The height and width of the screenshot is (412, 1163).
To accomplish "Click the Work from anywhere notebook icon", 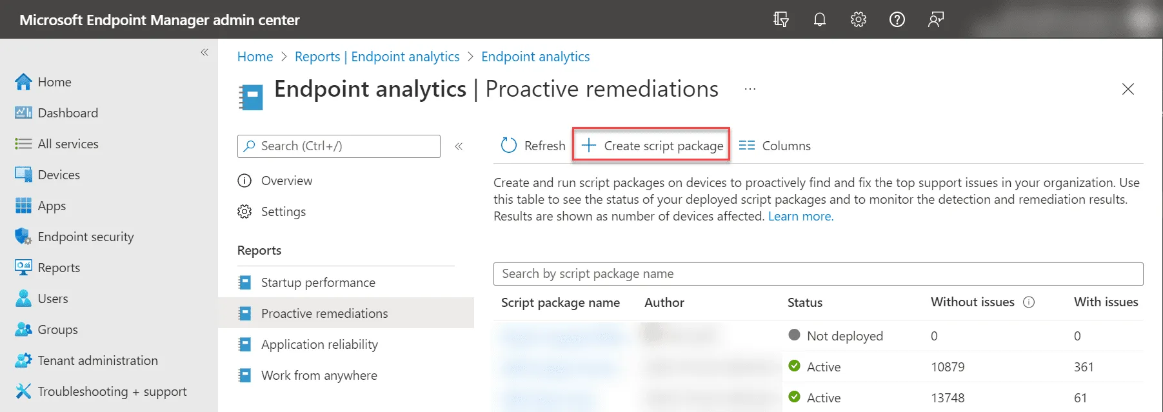I will tap(244, 375).
